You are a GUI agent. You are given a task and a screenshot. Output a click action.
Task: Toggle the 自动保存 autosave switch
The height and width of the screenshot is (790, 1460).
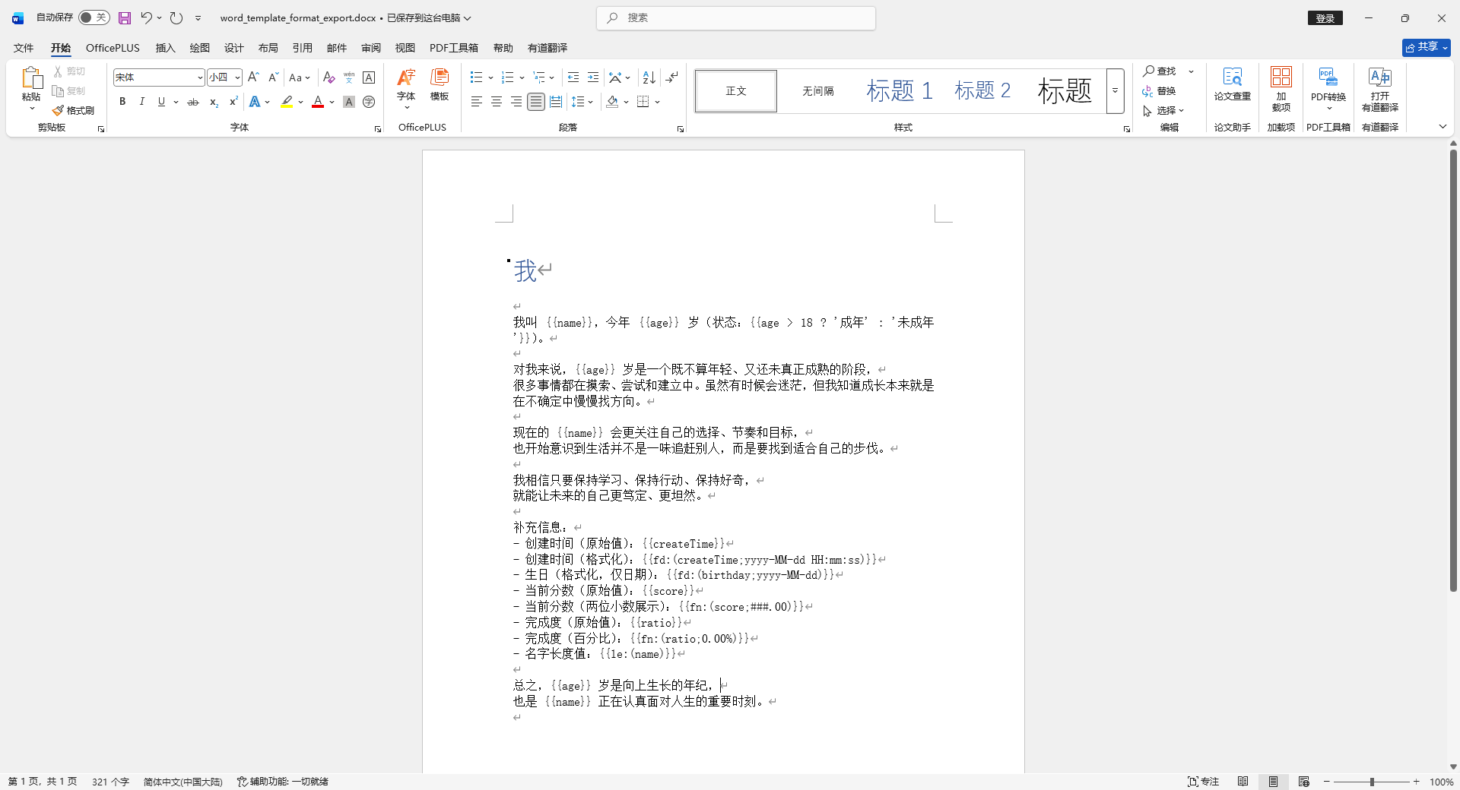point(94,17)
